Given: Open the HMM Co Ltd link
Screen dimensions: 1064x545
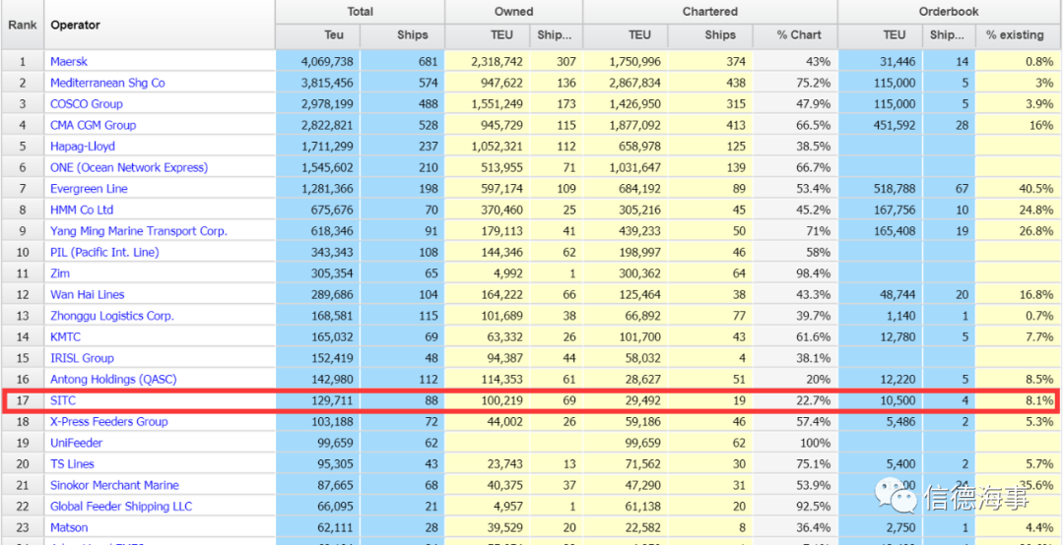Looking at the screenshot, I should point(82,211).
